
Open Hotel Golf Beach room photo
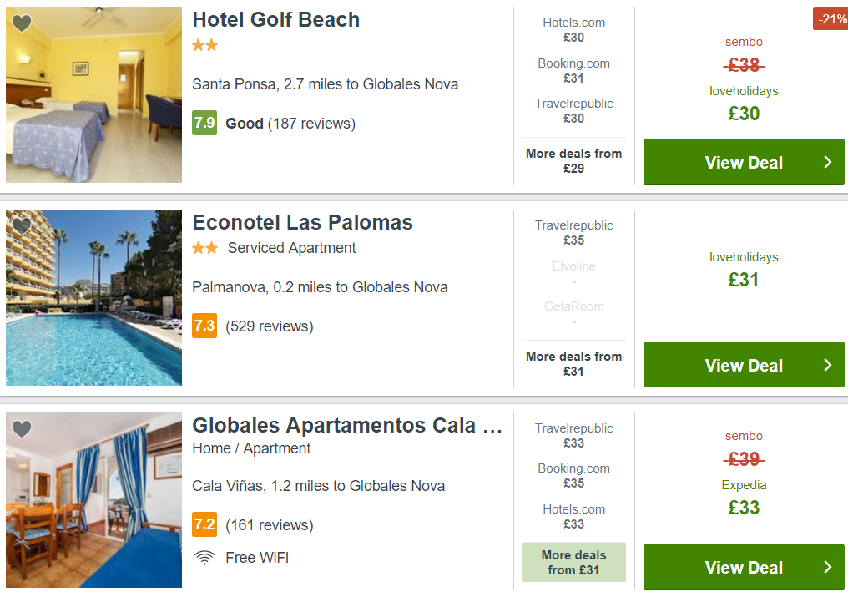point(93,94)
